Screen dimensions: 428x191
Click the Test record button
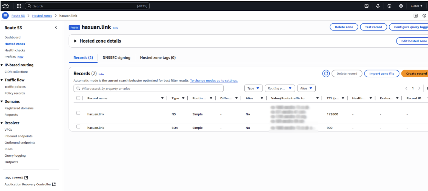coord(373,27)
